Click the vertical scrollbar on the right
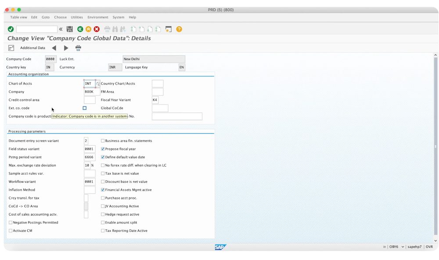Viewport: 439px width, 260px height. [x=435, y=147]
